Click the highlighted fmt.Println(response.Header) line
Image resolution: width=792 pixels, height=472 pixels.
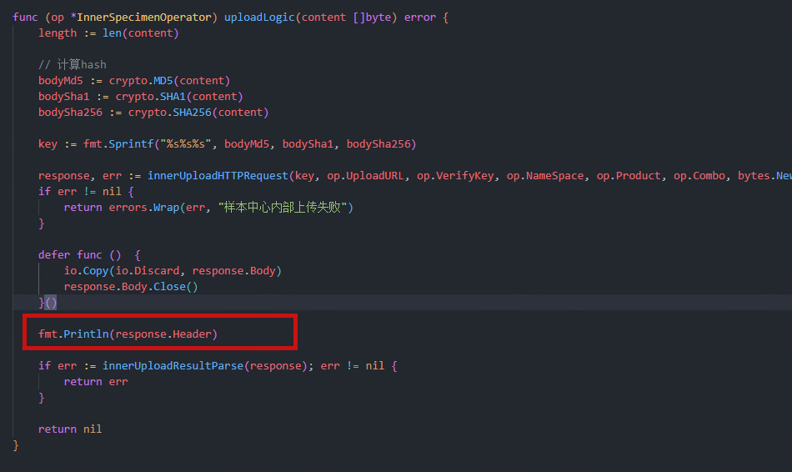click(128, 334)
